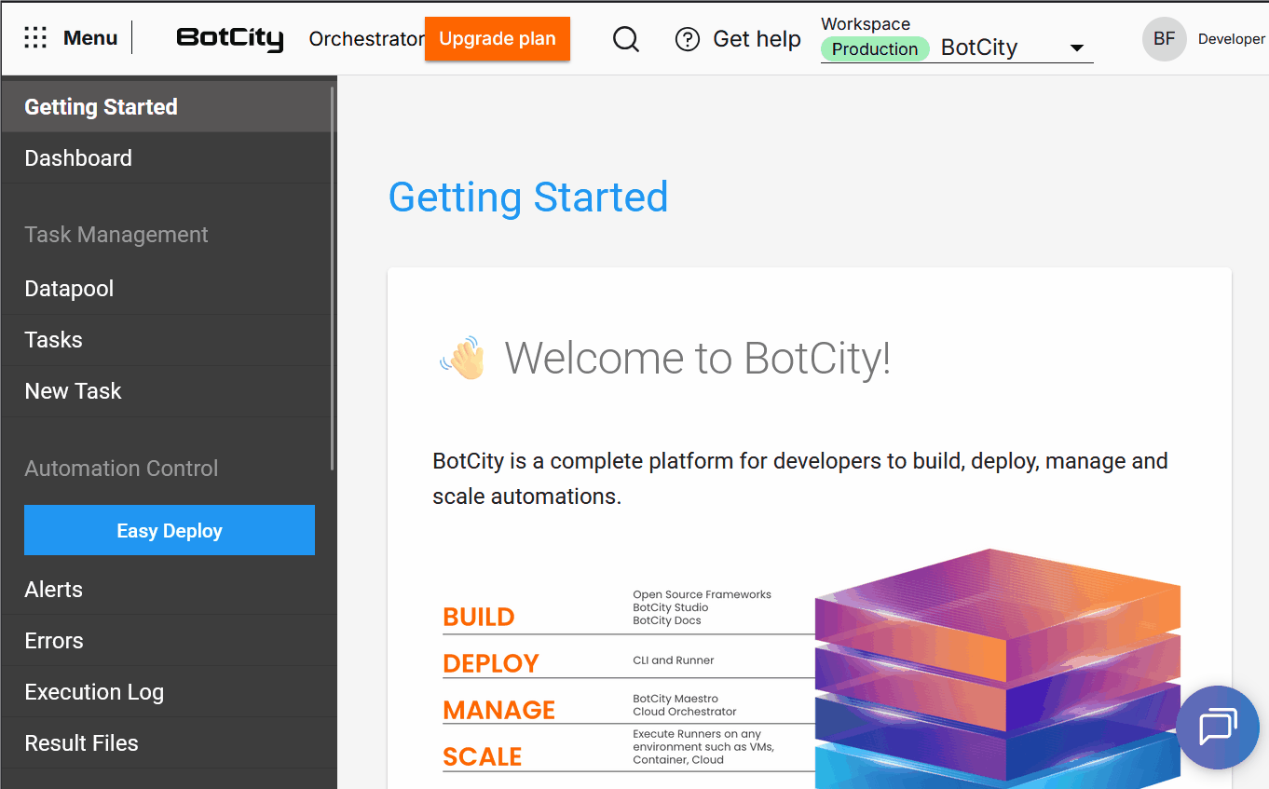Click the Production environment badge
1269x789 pixels.
(x=874, y=49)
